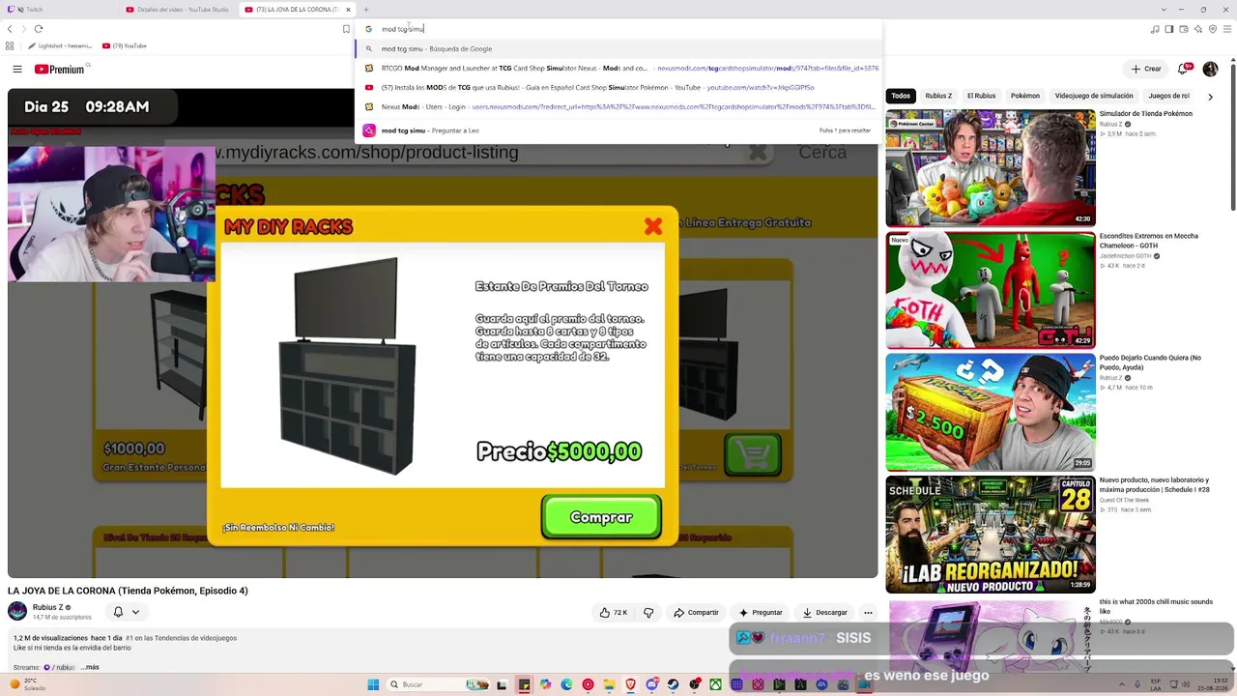The width and height of the screenshot is (1237, 696).
Task: Choose the "Instala los MODS de TCG" suggestion
Action: pos(618,88)
